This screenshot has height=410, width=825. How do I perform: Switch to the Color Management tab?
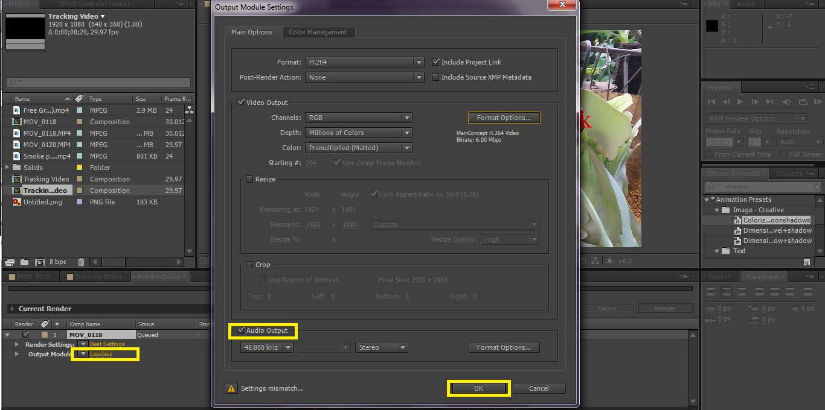click(x=318, y=32)
